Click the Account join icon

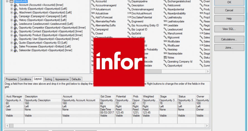point(16,5)
